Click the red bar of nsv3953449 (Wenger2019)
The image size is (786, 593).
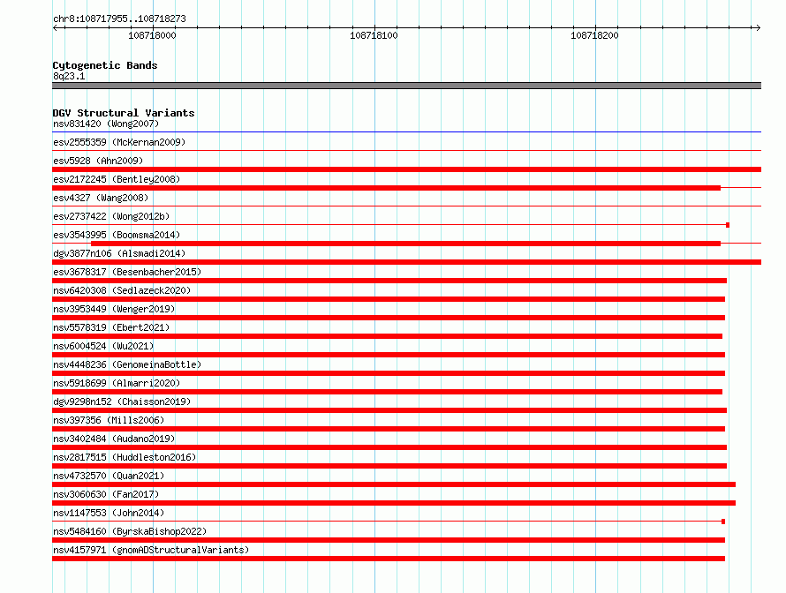click(x=389, y=318)
